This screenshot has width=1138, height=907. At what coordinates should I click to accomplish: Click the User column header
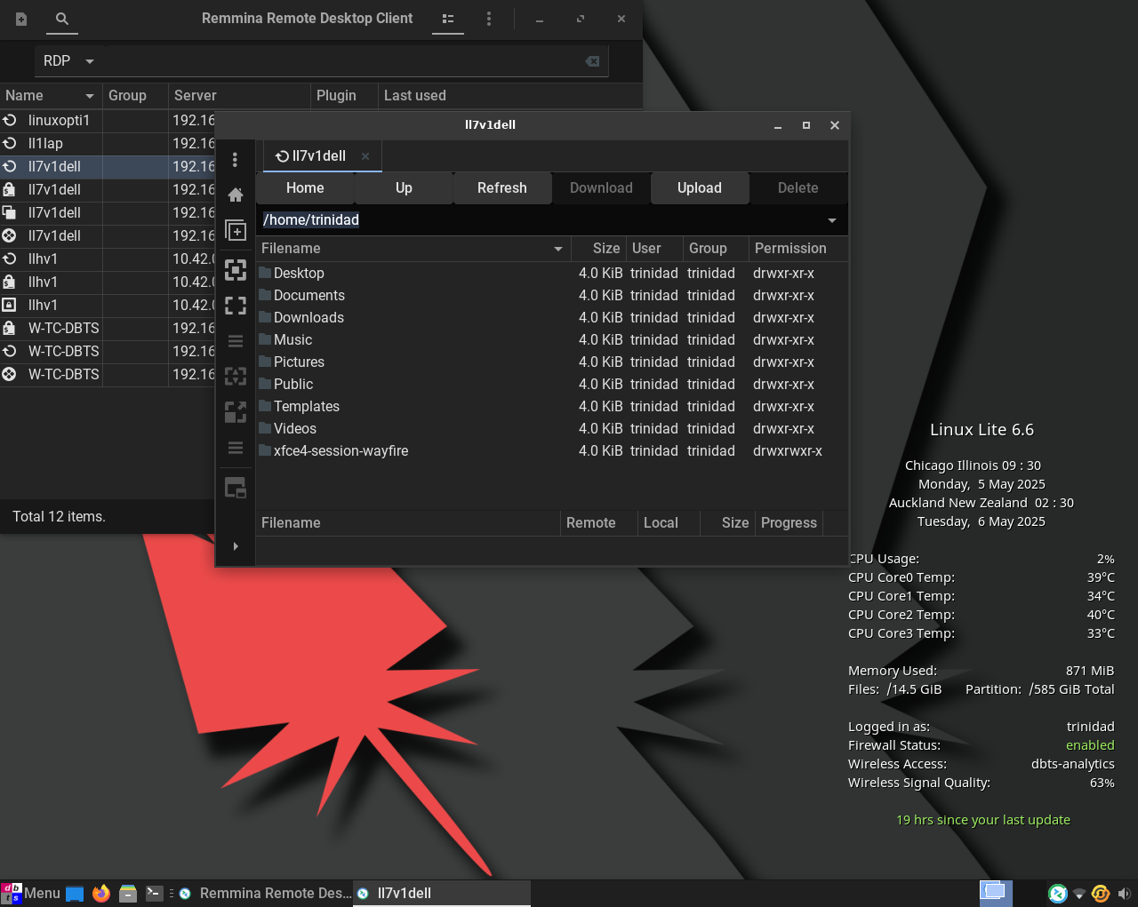(654, 249)
